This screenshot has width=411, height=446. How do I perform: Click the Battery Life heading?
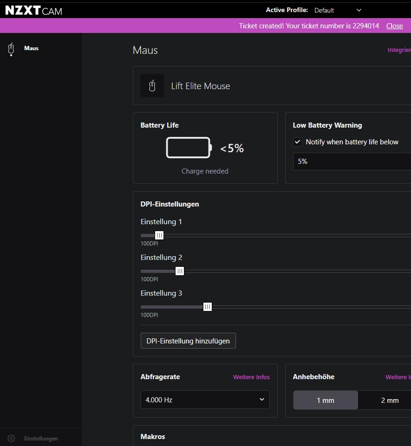160,125
